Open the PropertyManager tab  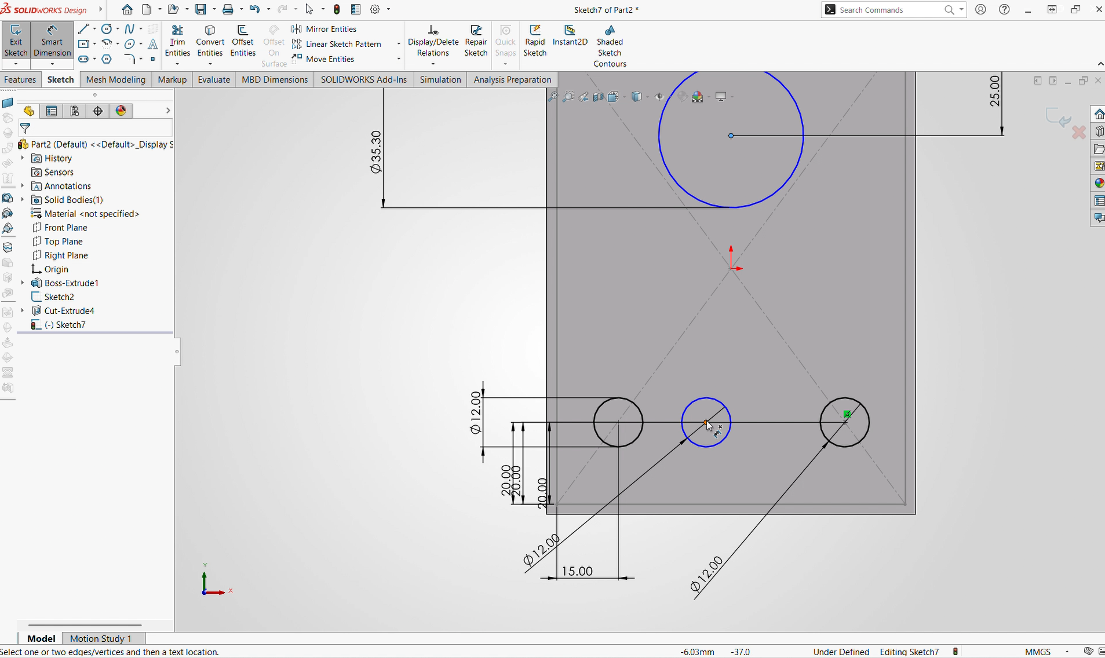point(52,111)
